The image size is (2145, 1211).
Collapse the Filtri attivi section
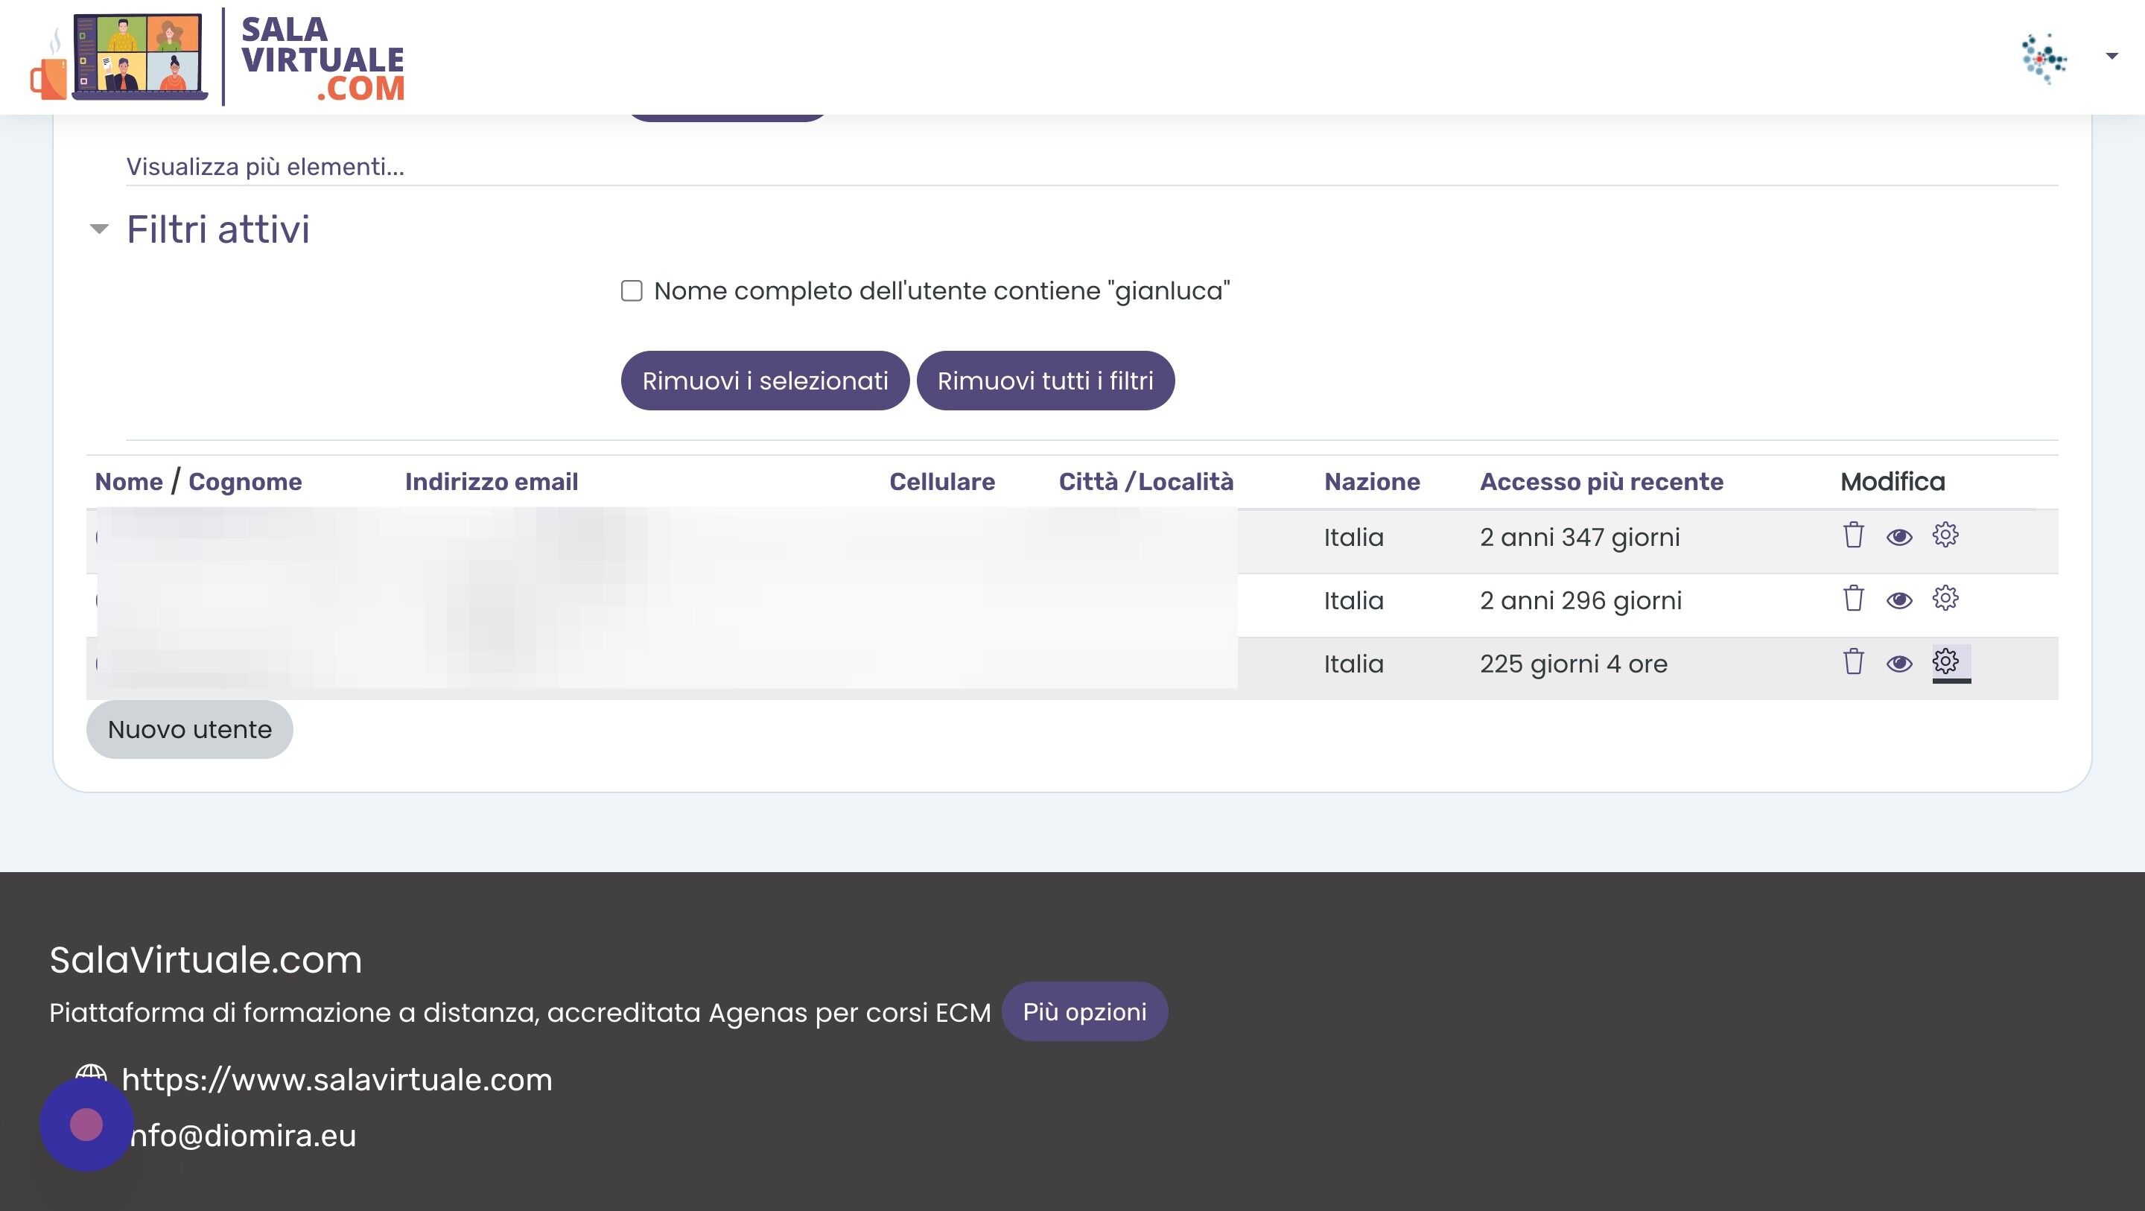(99, 229)
